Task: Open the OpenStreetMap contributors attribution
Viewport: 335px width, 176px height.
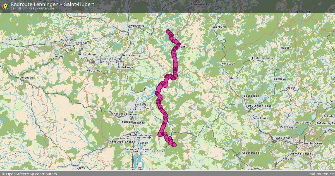Action: (x=29, y=174)
